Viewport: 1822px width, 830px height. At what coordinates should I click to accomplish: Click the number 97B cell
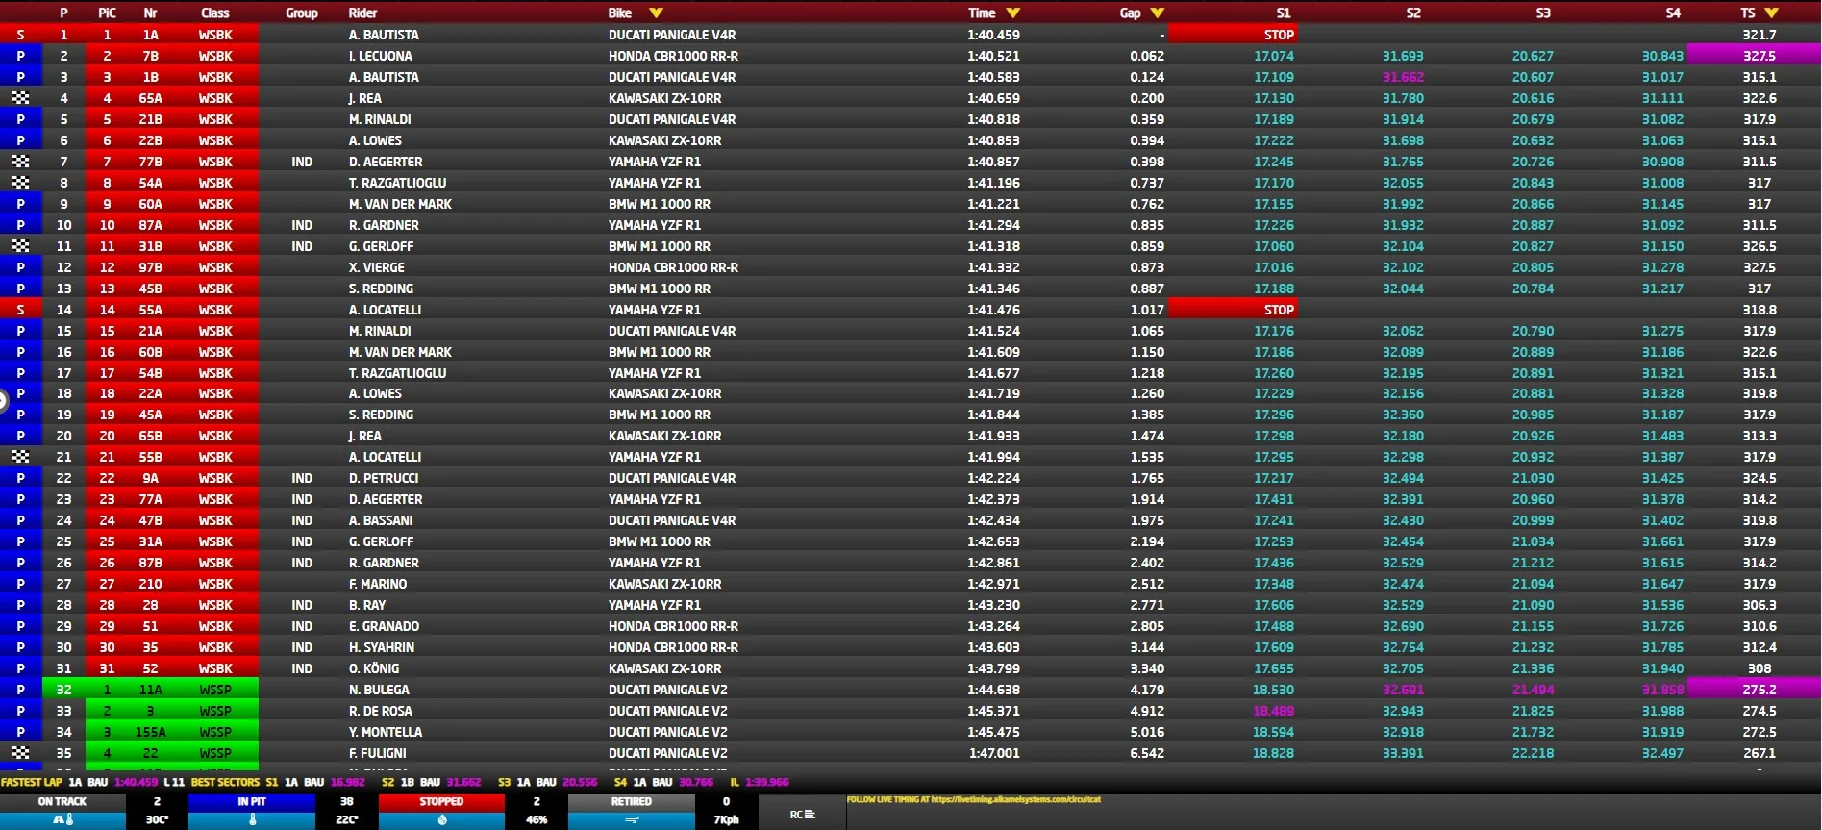150,267
